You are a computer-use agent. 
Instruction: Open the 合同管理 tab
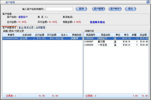[40, 28]
